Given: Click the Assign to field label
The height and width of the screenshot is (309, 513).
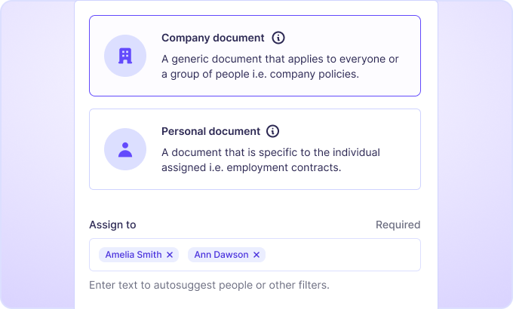Looking at the screenshot, I should point(112,225).
